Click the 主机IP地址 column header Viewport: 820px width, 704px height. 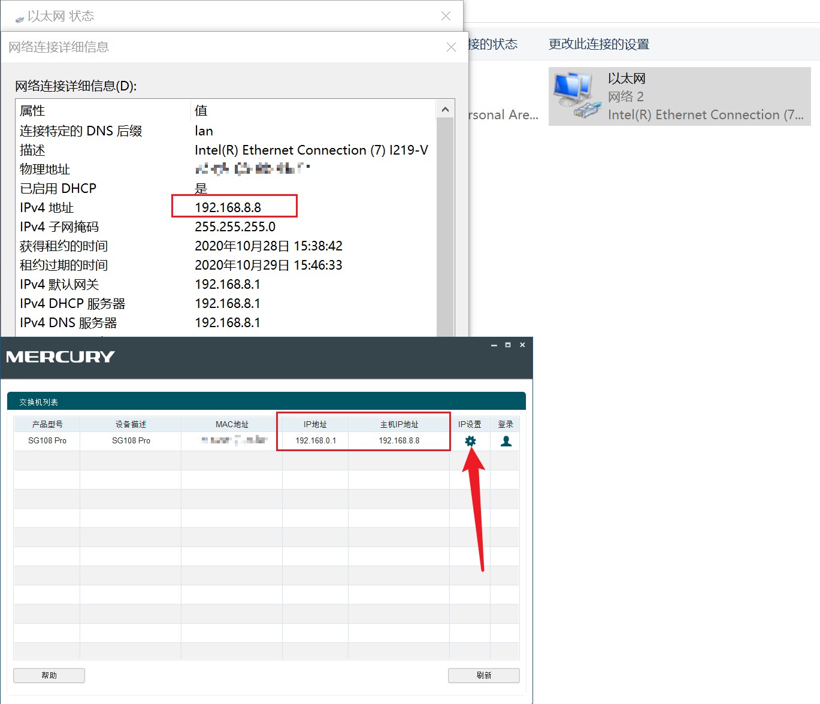398,424
